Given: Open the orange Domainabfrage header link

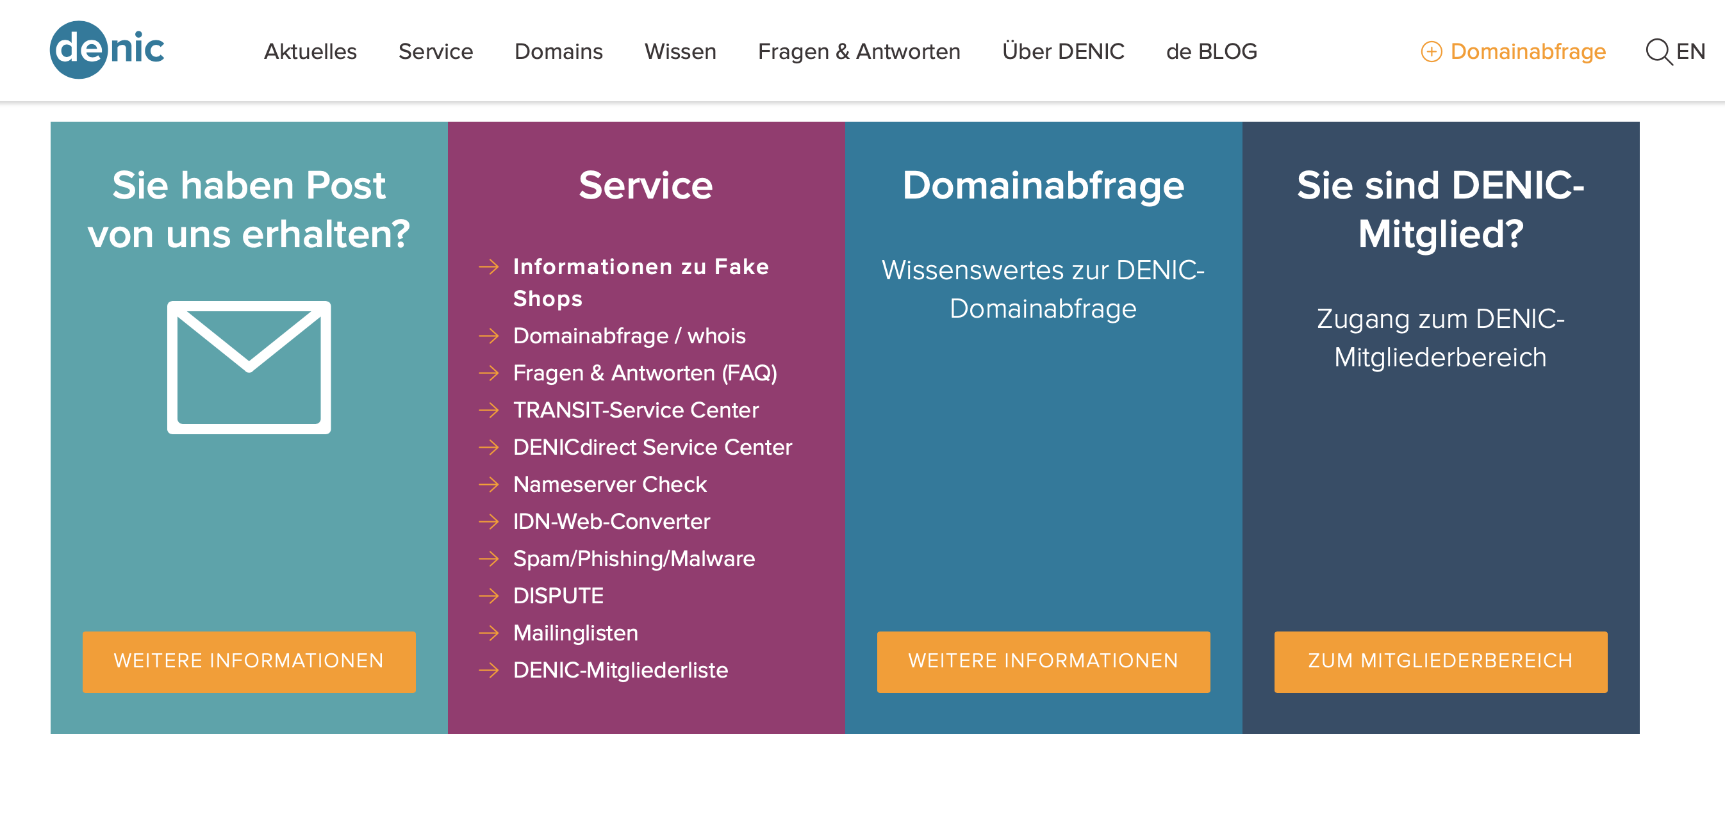Looking at the screenshot, I should tap(1528, 51).
